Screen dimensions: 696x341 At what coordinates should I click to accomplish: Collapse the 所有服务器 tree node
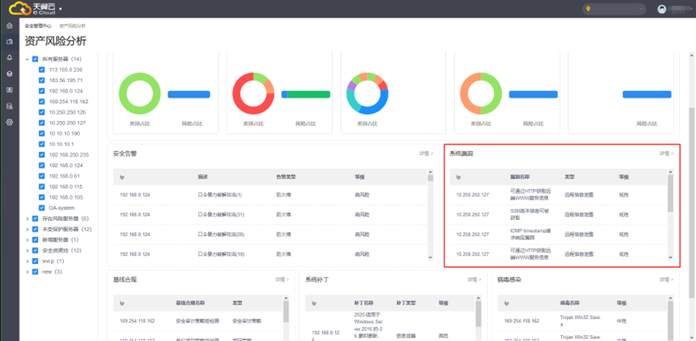(x=27, y=59)
